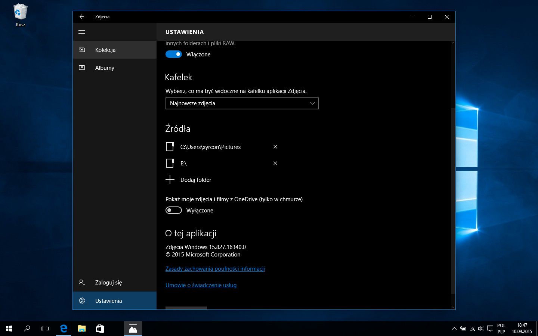
Task: Remove the C:\Users\xyrcon\Pictures source folder
Action: coord(275,147)
